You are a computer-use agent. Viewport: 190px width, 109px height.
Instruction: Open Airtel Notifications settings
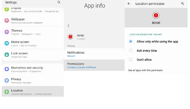94,54
